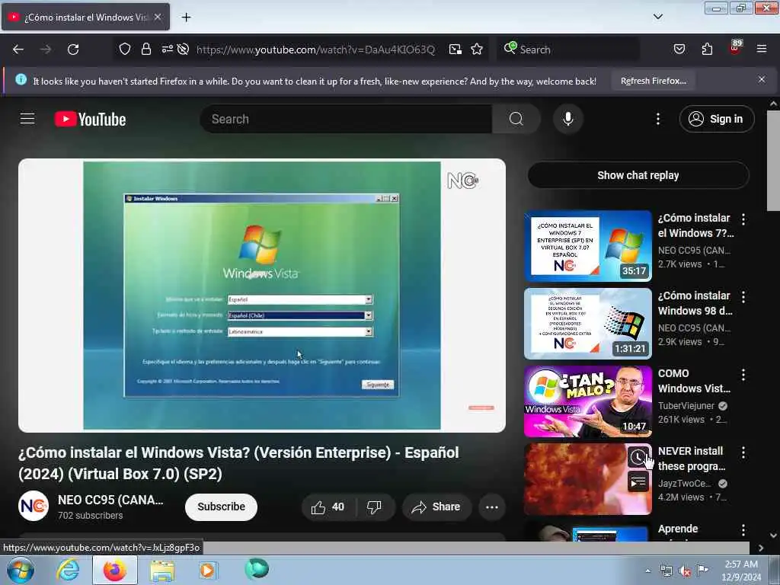Viewport: 780px width, 585px height.
Task: Close the ¿Cómo instalar el Windows Vista tab
Action: [157, 17]
